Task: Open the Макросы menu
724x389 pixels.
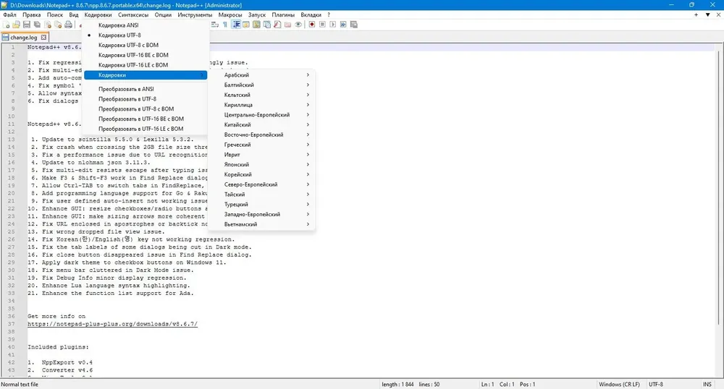Action: coord(230,14)
